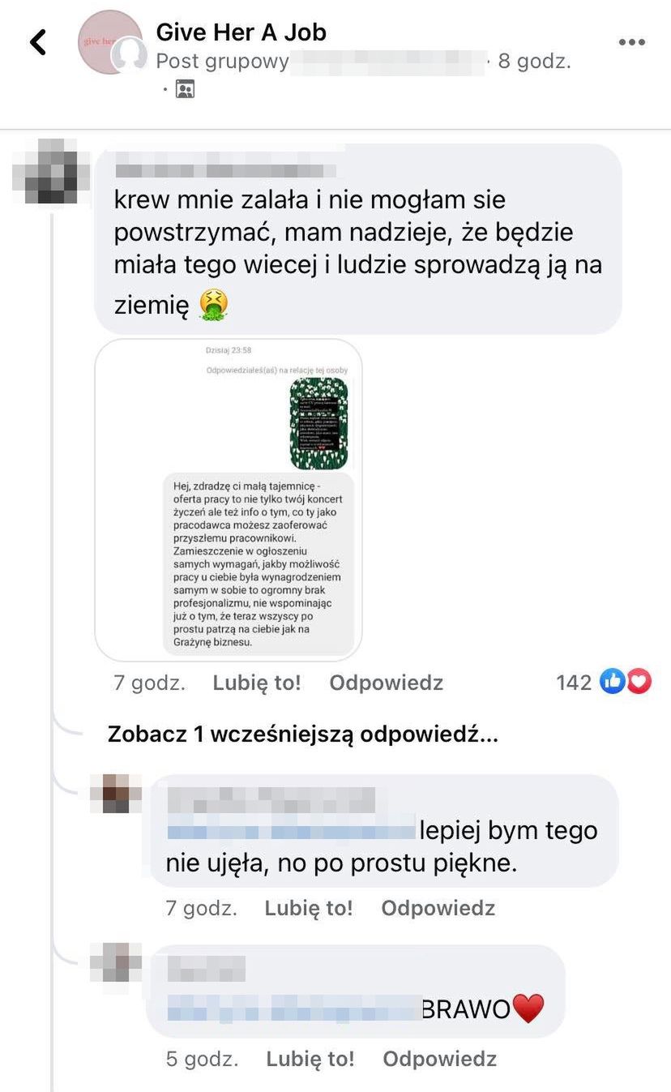Reply to the BRAWO comment

point(440,1059)
